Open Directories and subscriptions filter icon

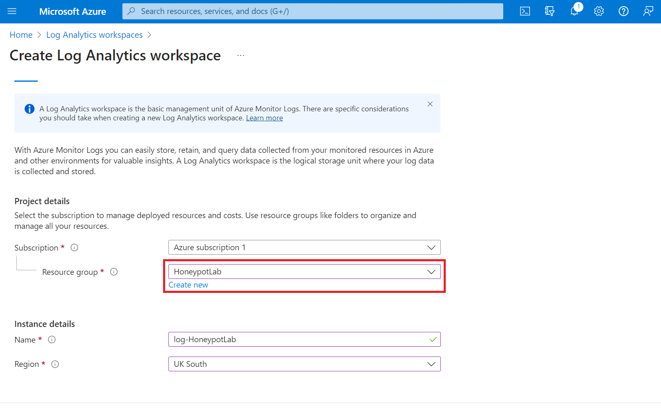point(550,11)
